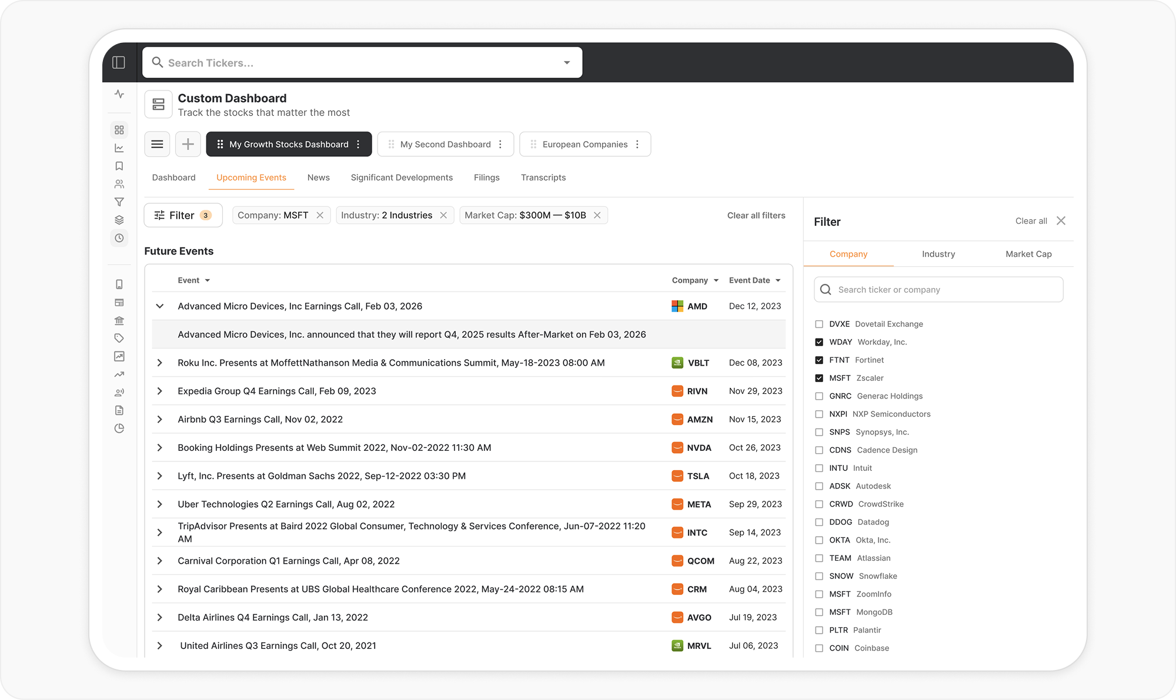Click Clear all filters link

(x=756, y=215)
